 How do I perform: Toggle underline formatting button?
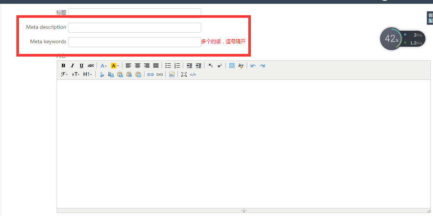point(81,66)
